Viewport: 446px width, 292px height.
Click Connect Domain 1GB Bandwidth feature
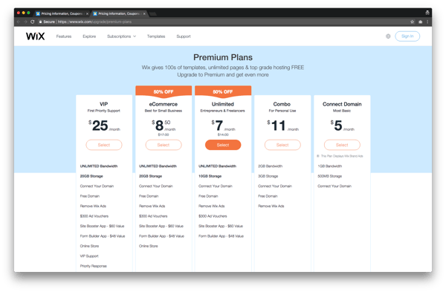click(x=329, y=166)
